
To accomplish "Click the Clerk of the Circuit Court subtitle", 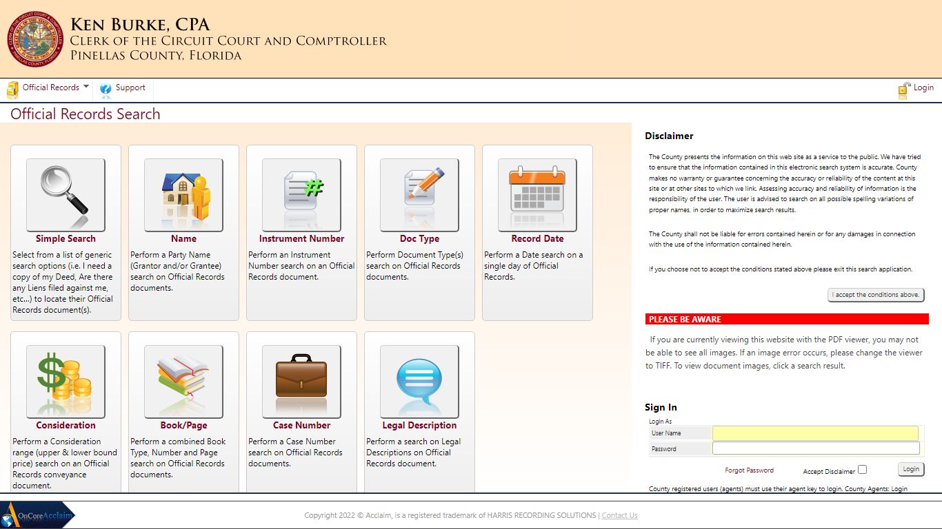I will tap(228, 41).
